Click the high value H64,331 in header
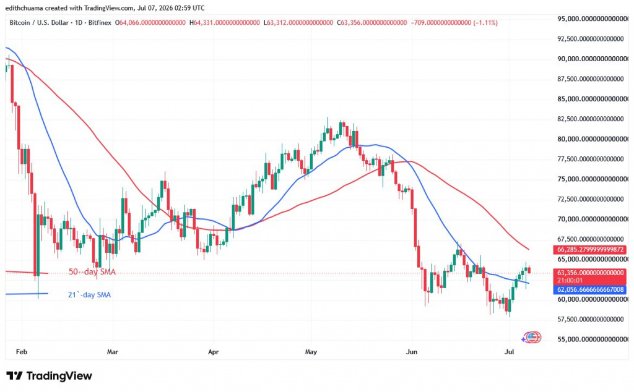The image size is (634, 392). pyautogui.click(x=225, y=23)
